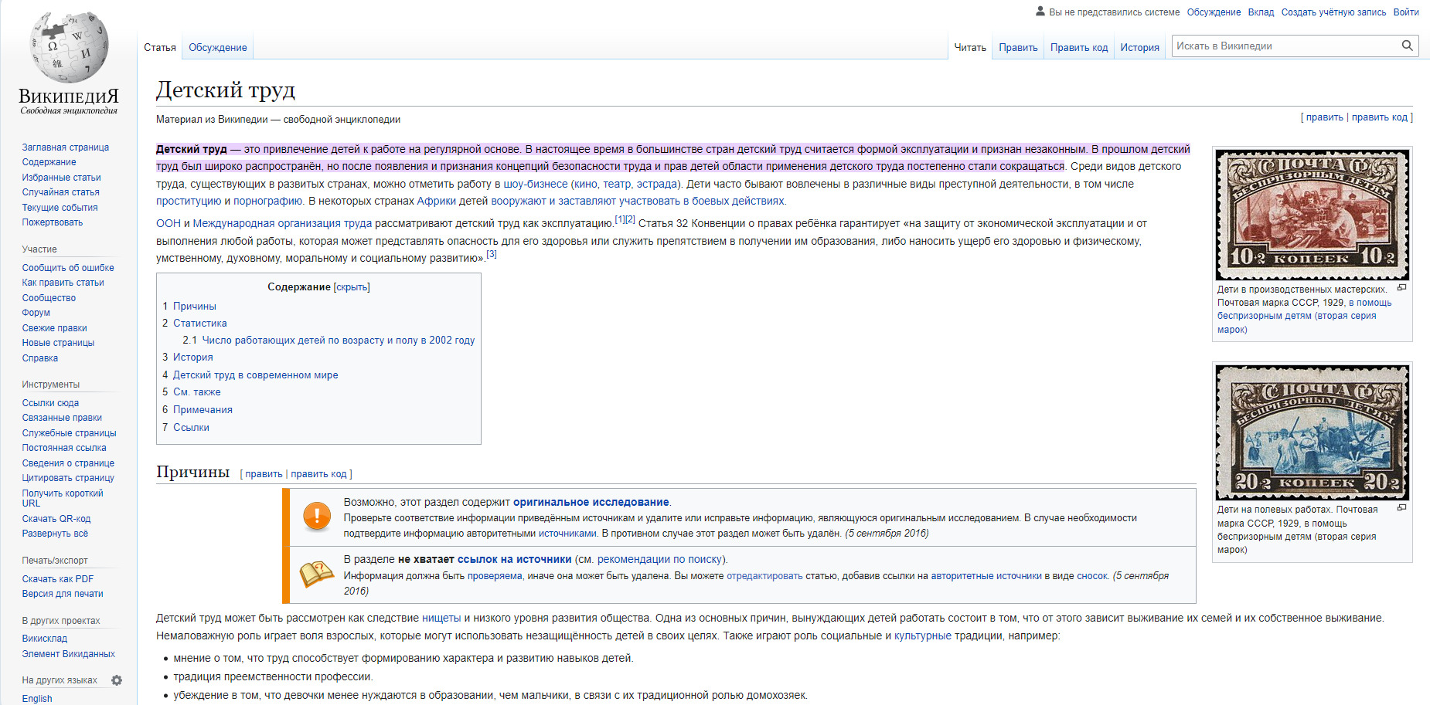Click the user account silhouette icon
Image resolution: width=1430 pixels, height=705 pixels.
(1040, 12)
